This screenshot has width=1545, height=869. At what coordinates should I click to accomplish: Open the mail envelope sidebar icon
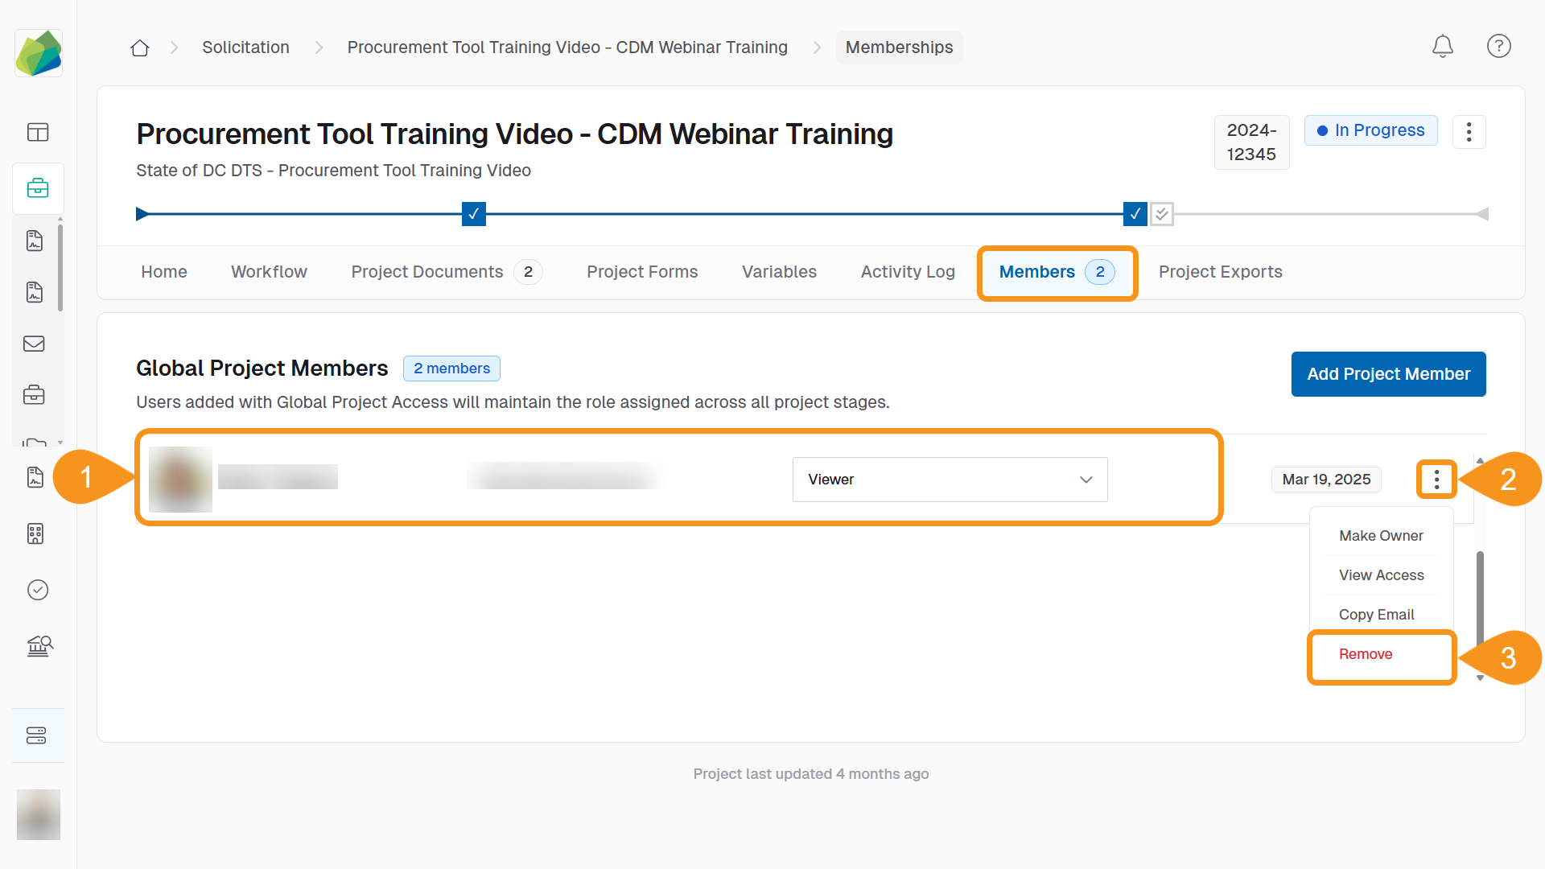35,344
